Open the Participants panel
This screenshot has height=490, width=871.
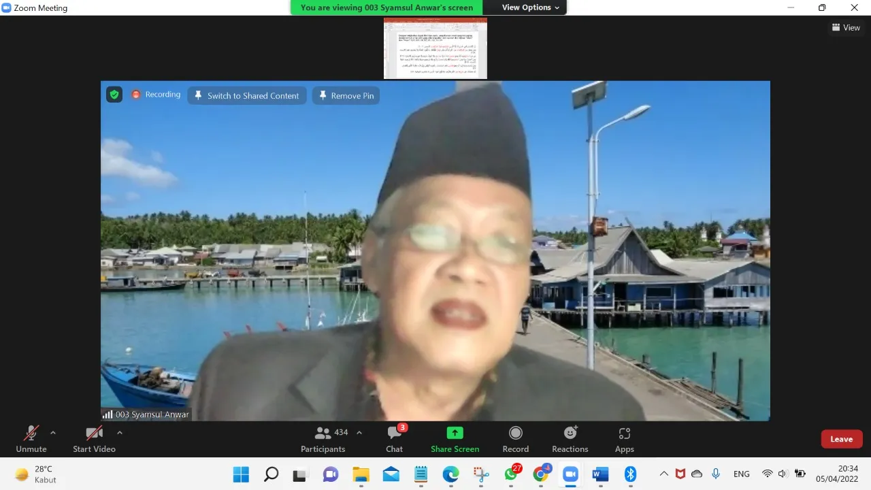(324, 439)
